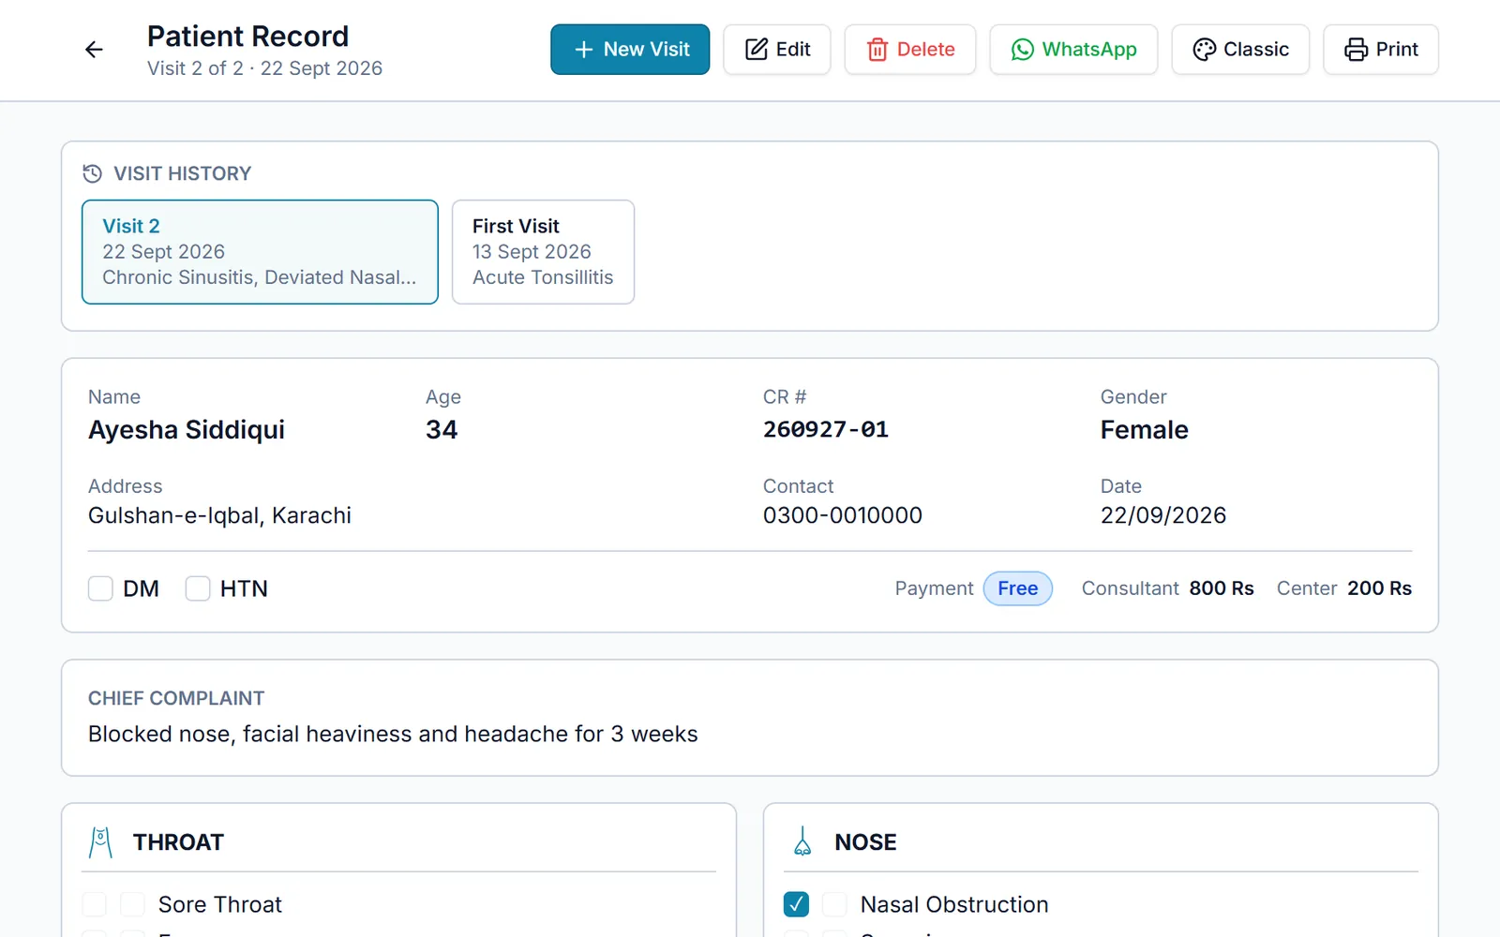Go back using the left arrow icon
Viewport: 1500px width, 937px height.
[x=94, y=50]
